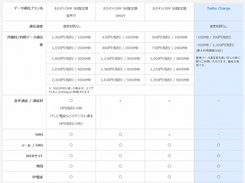Click circle mark for voice call in 音声付 column

[x=71, y=101]
